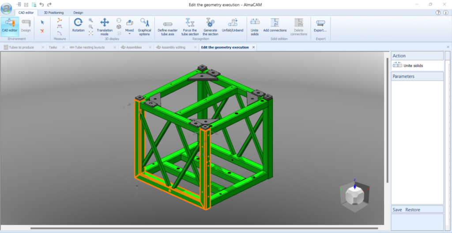The height and width of the screenshot is (233, 452).
Task: Click the Export... button
Action: coord(320,25)
